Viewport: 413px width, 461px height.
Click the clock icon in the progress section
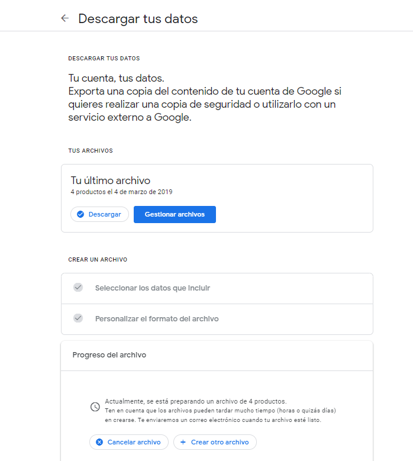tap(95, 407)
